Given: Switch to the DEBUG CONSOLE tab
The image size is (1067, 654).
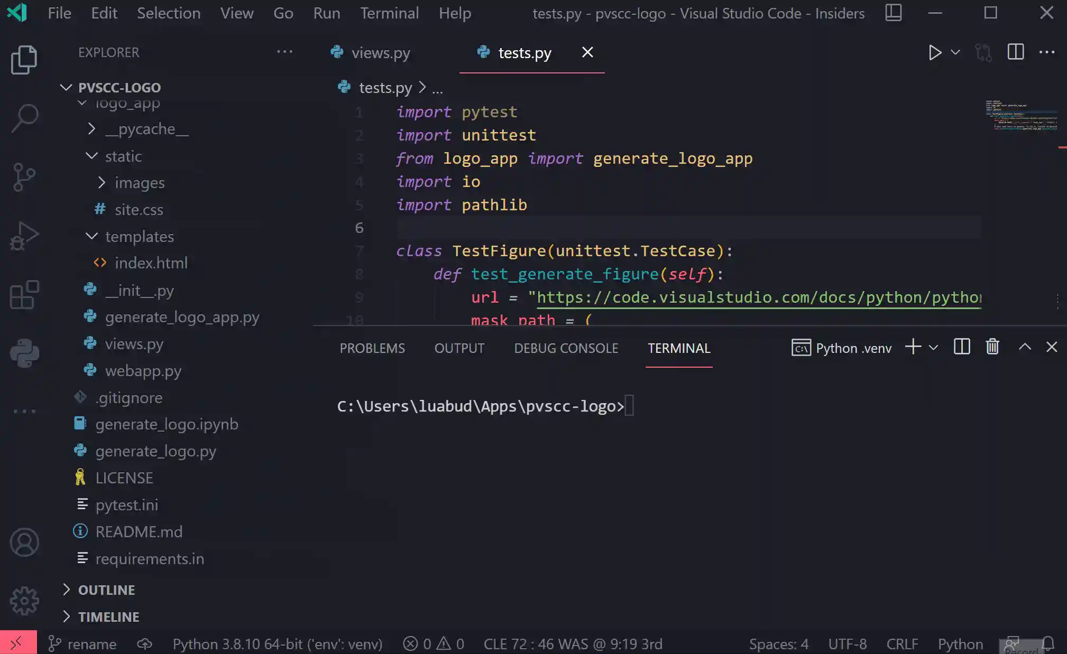Looking at the screenshot, I should click(x=566, y=348).
